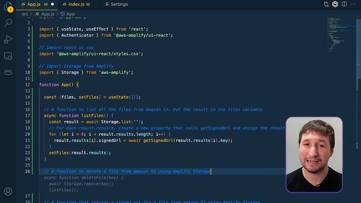The width and height of the screenshot is (361, 203).
Task: Click the source control compare changes icon
Action: coord(326,4)
